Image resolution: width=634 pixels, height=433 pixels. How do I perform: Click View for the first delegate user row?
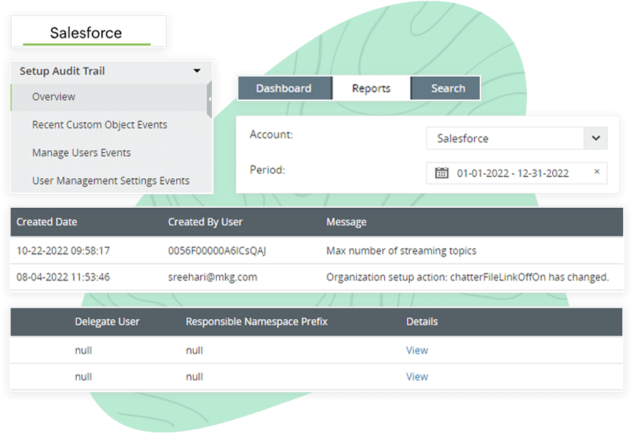pyautogui.click(x=417, y=350)
